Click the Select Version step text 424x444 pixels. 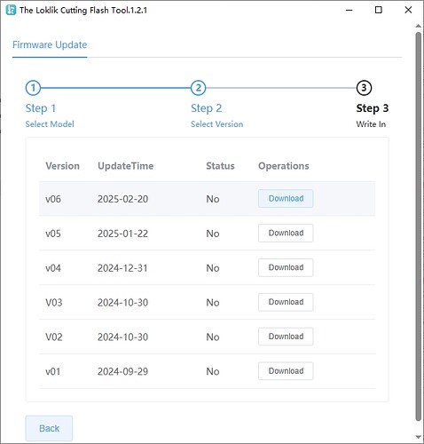(216, 124)
